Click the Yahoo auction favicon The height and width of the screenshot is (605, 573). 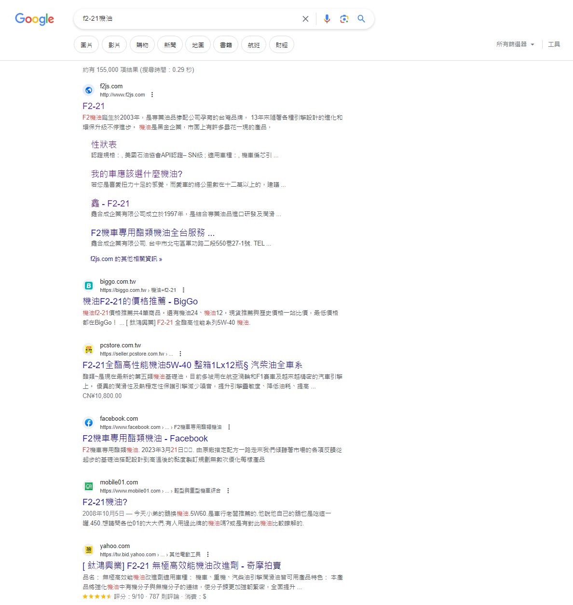[89, 550]
